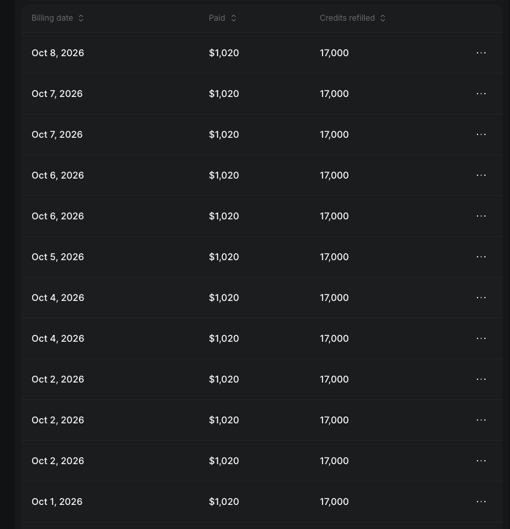Sort by Paid column header text
The height and width of the screenshot is (529, 510).
pos(217,18)
